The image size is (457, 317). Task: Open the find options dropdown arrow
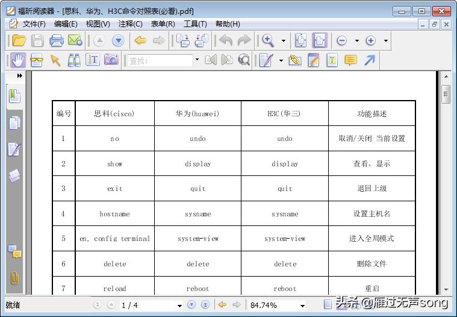[197, 60]
